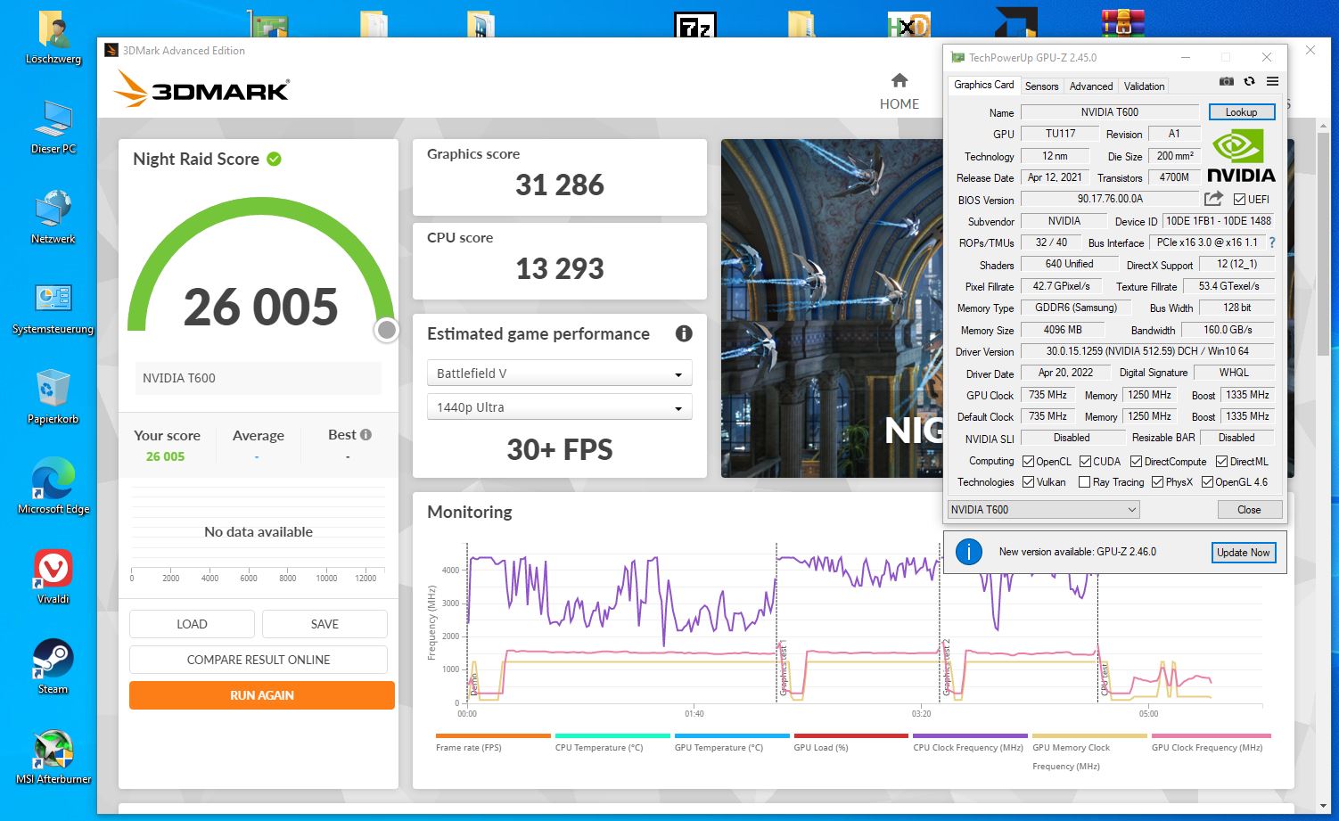
Task: Click the NVIDIA T600 field under the score gauge
Action: pos(259,378)
